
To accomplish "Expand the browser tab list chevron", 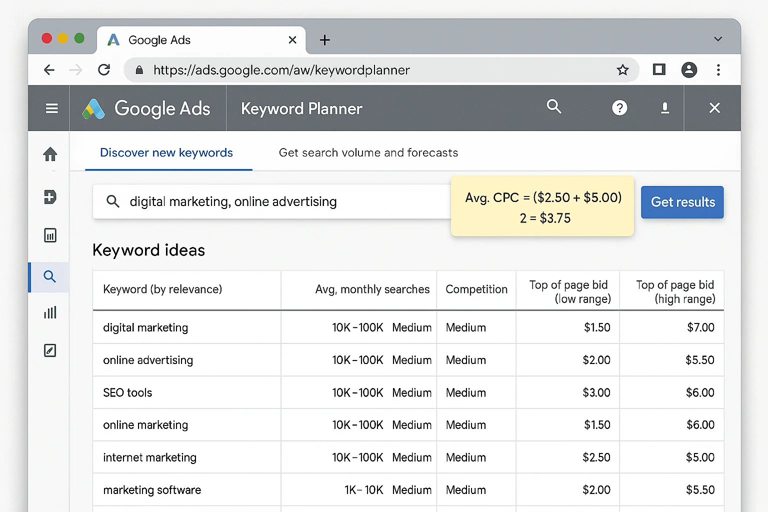I will coord(718,39).
